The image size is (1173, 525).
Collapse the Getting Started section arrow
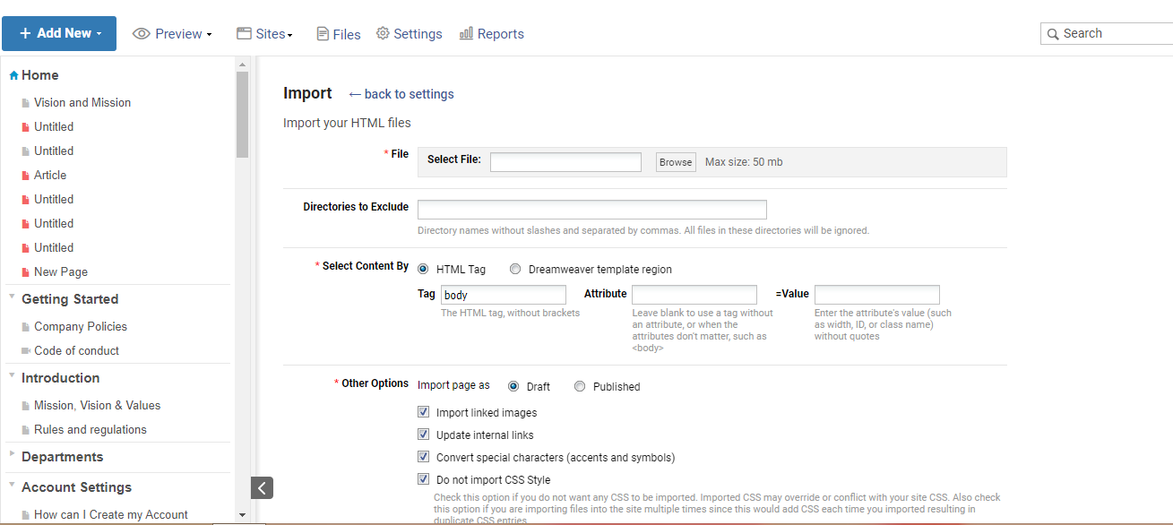tap(12, 296)
